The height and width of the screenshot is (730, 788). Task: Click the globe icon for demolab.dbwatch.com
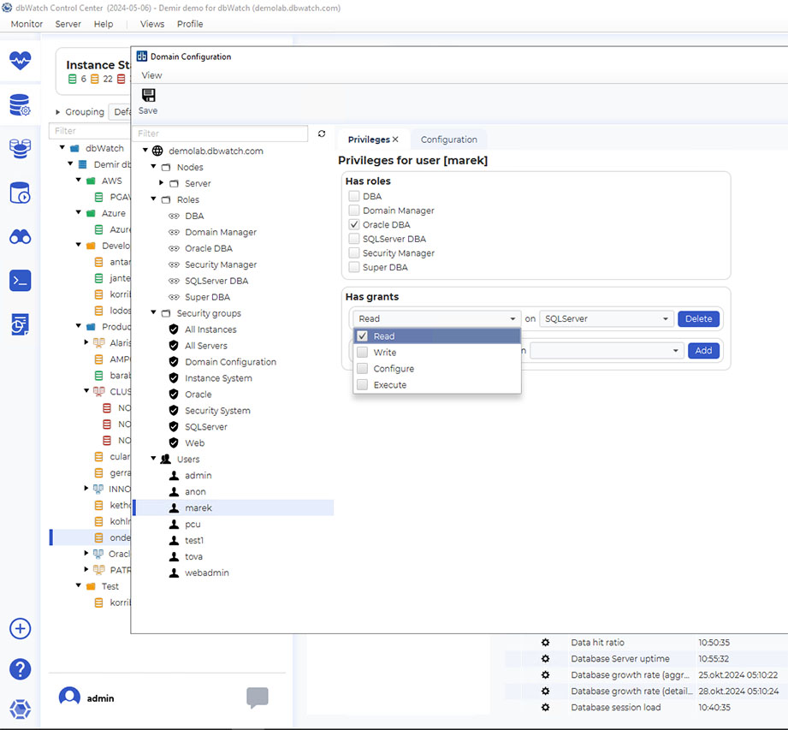tap(157, 151)
